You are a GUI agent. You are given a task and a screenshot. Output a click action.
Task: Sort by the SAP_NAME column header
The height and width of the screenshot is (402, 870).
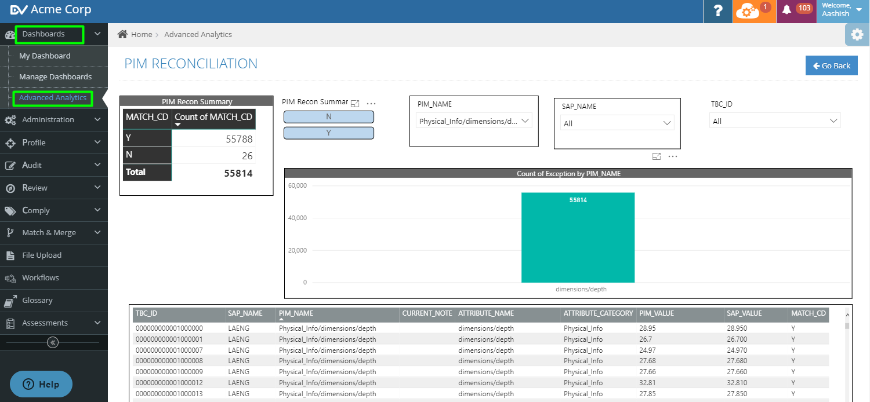click(x=245, y=313)
